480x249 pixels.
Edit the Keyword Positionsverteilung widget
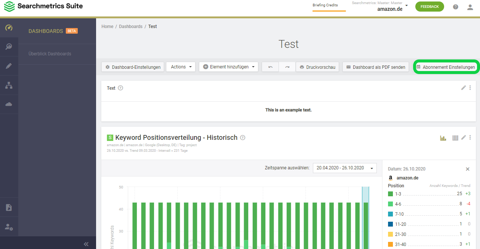click(464, 137)
